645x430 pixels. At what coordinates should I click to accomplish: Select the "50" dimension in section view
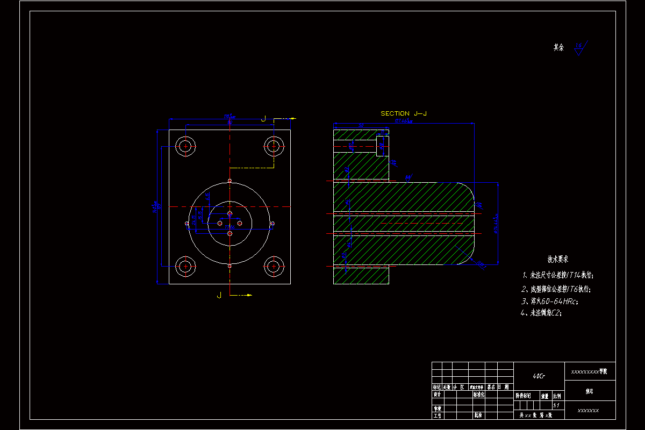(361, 125)
